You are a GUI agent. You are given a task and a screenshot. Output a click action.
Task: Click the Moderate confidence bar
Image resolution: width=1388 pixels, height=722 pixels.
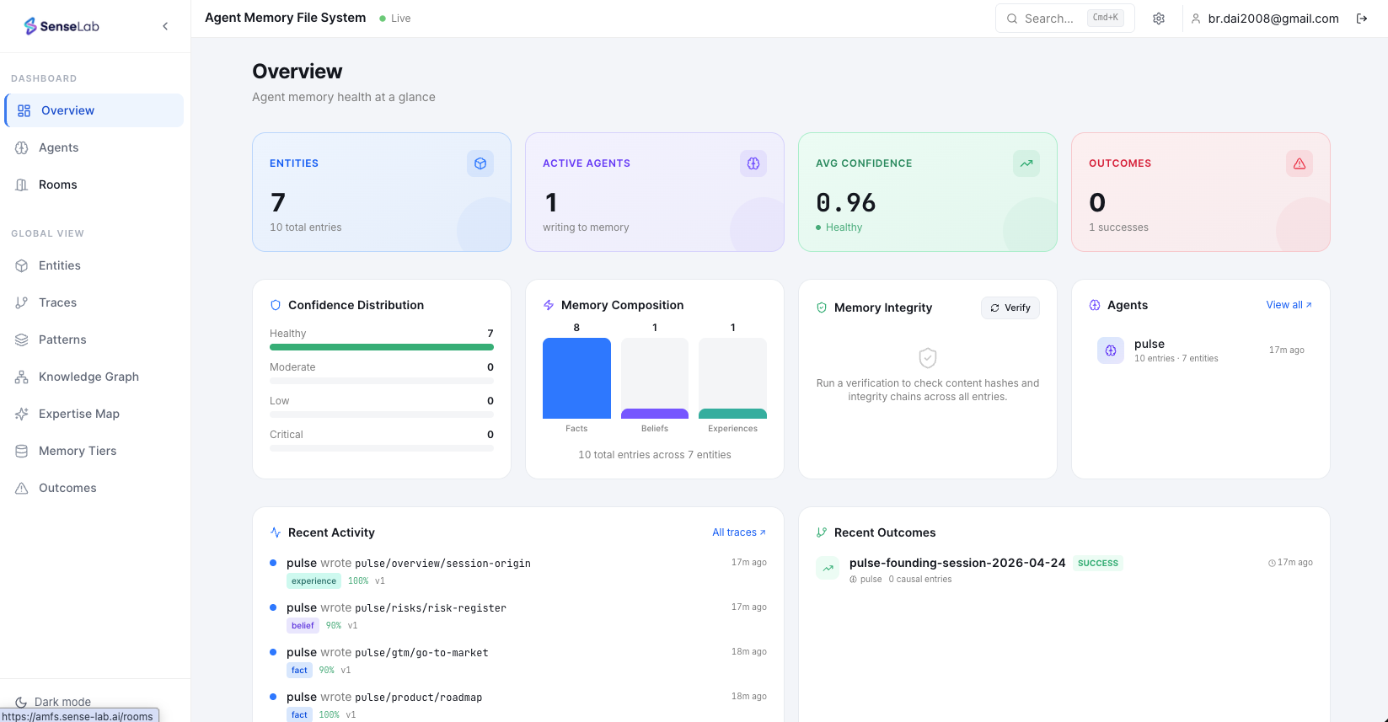click(x=382, y=381)
